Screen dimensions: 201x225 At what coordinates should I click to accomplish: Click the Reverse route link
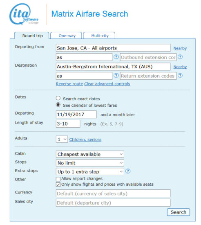(x=69, y=84)
